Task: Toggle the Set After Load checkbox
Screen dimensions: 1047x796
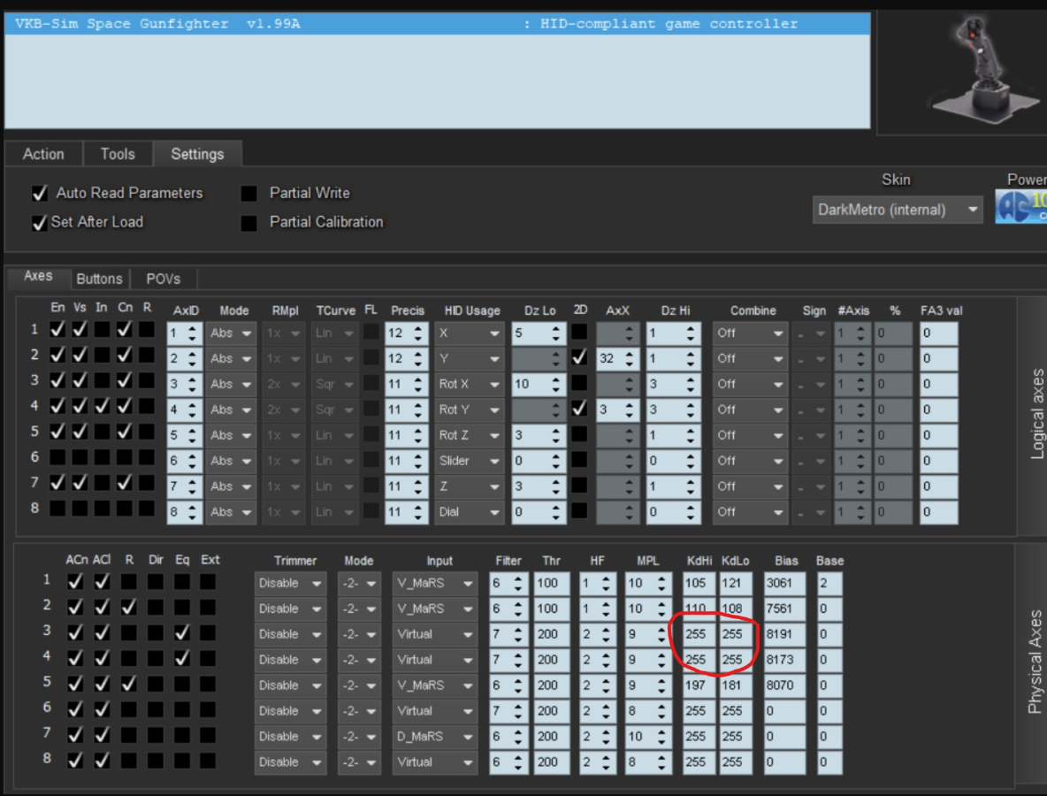Action: (39, 223)
